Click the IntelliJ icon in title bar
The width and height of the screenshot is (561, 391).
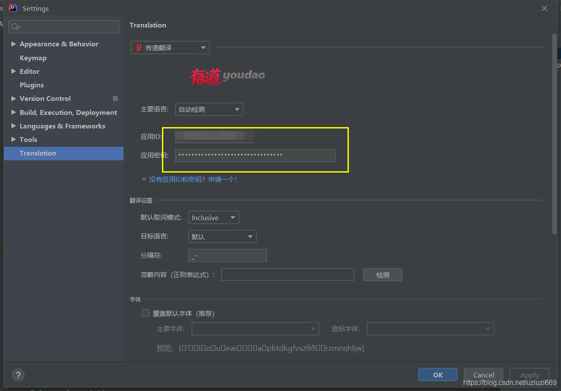pyautogui.click(x=13, y=8)
